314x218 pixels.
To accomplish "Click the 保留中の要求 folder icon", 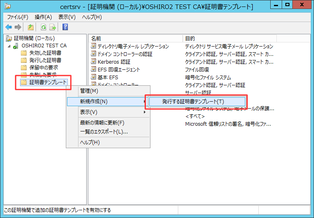I will (x=24, y=68).
